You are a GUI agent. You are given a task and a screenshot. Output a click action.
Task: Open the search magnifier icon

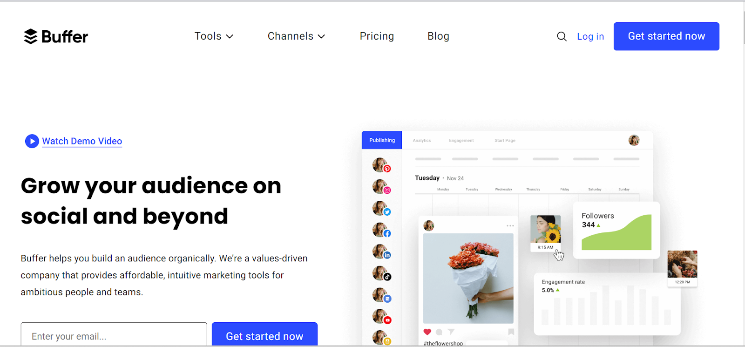[x=562, y=36]
